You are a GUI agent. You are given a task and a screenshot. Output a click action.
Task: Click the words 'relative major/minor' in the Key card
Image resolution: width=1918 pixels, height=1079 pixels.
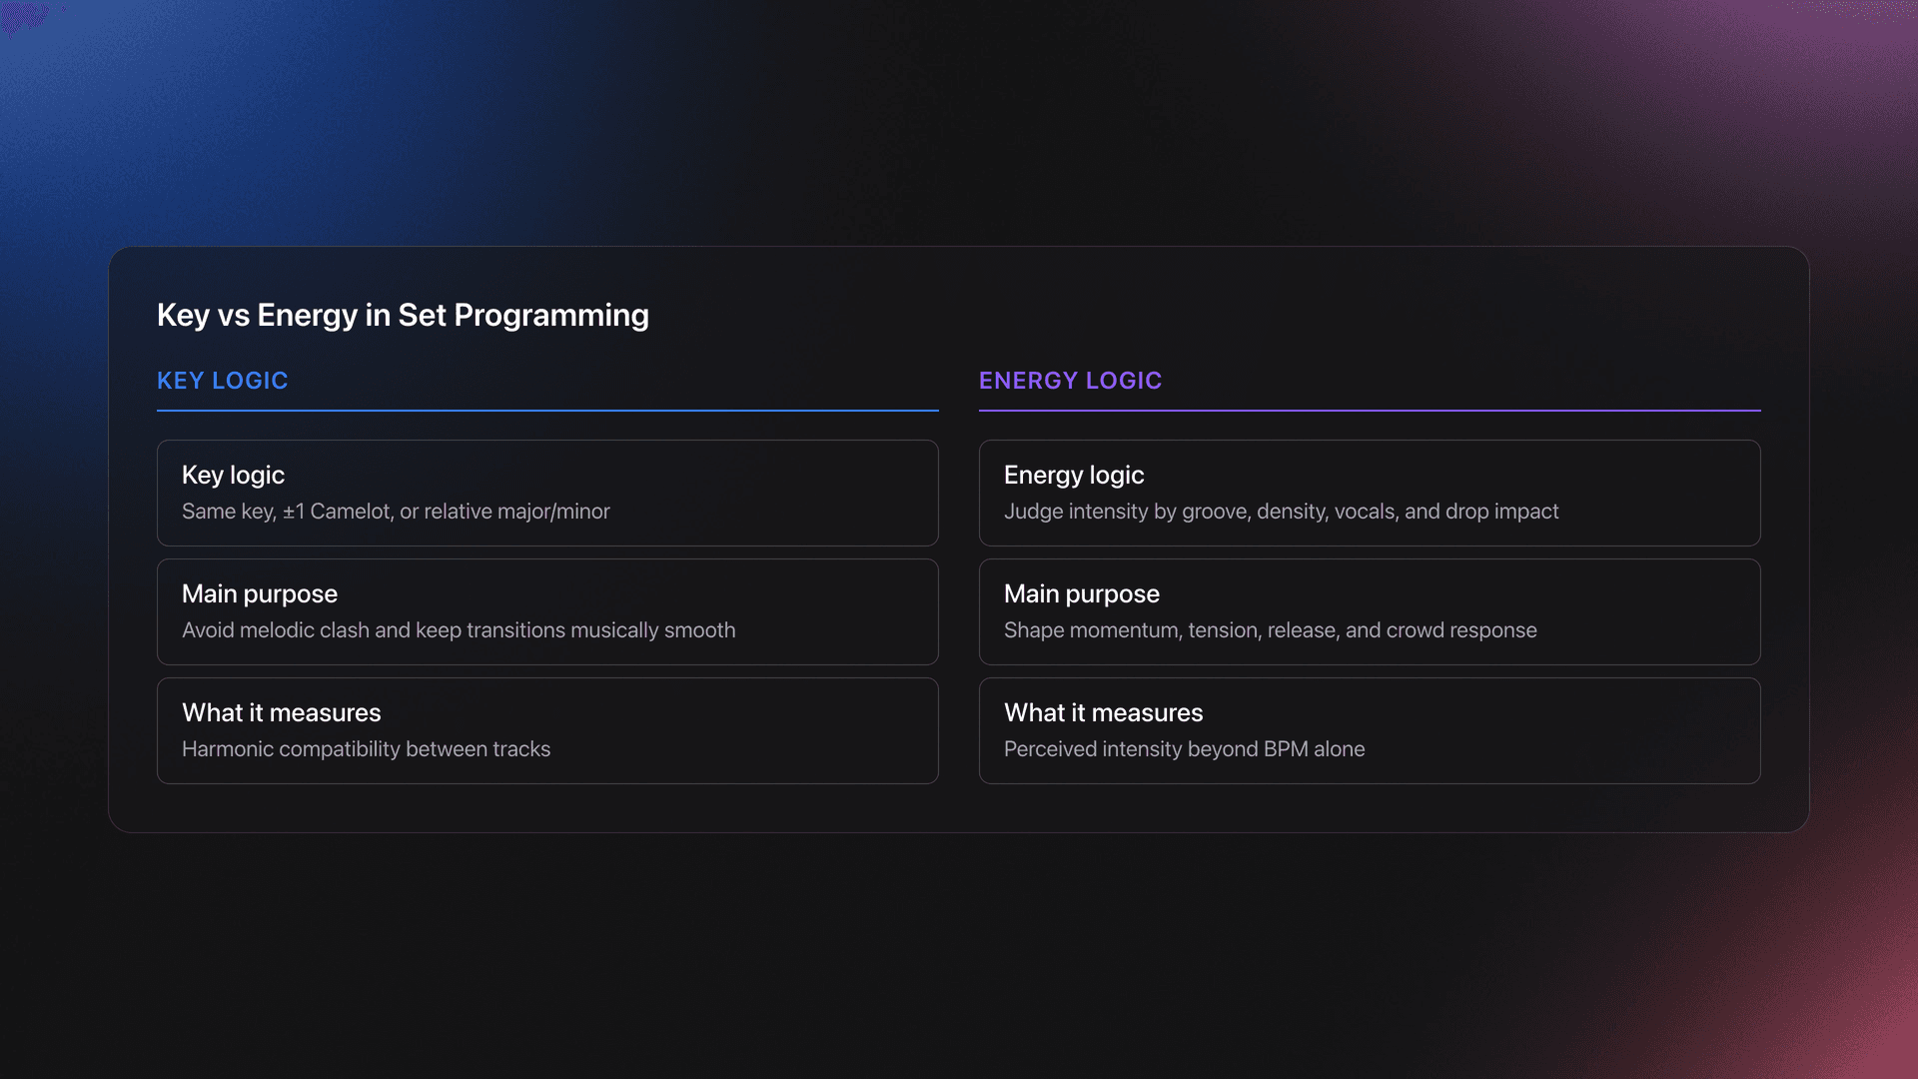coord(516,512)
